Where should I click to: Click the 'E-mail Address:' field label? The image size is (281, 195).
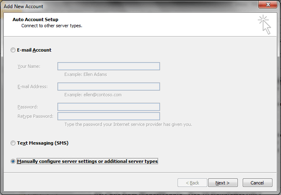(33, 87)
